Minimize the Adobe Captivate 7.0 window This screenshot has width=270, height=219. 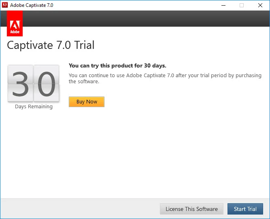click(x=223, y=5)
